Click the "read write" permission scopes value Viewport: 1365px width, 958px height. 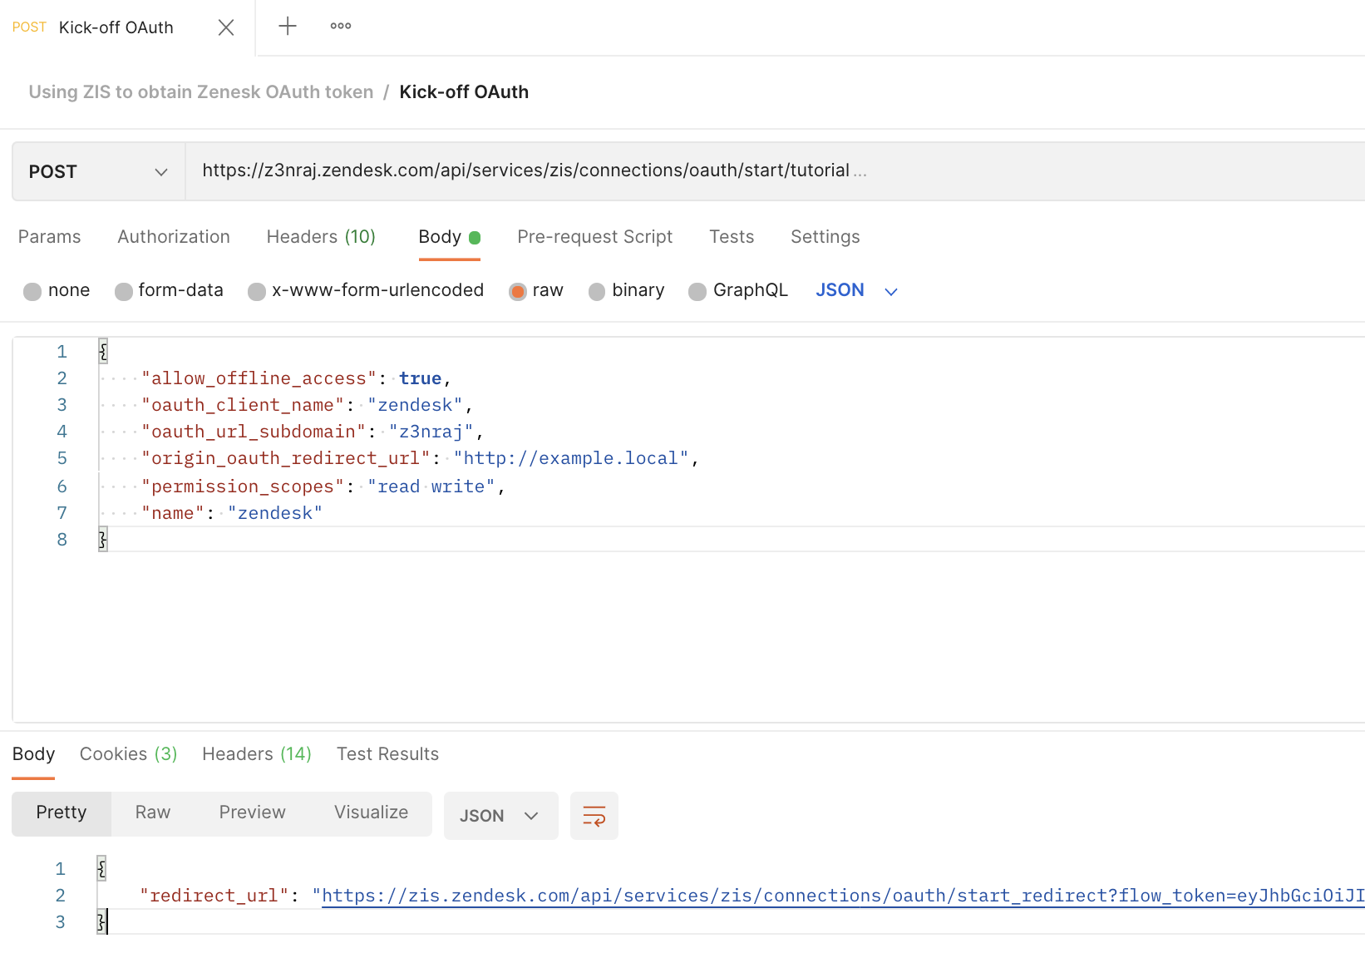pyautogui.click(x=431, y=486)
